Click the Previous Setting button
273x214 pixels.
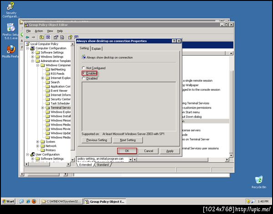click(96, 140)
